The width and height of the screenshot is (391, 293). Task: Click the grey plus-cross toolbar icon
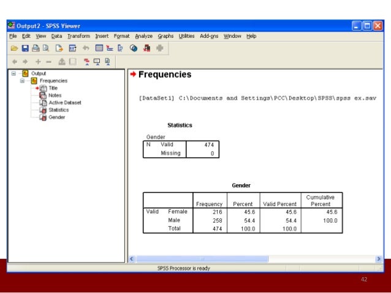point(159,48)
